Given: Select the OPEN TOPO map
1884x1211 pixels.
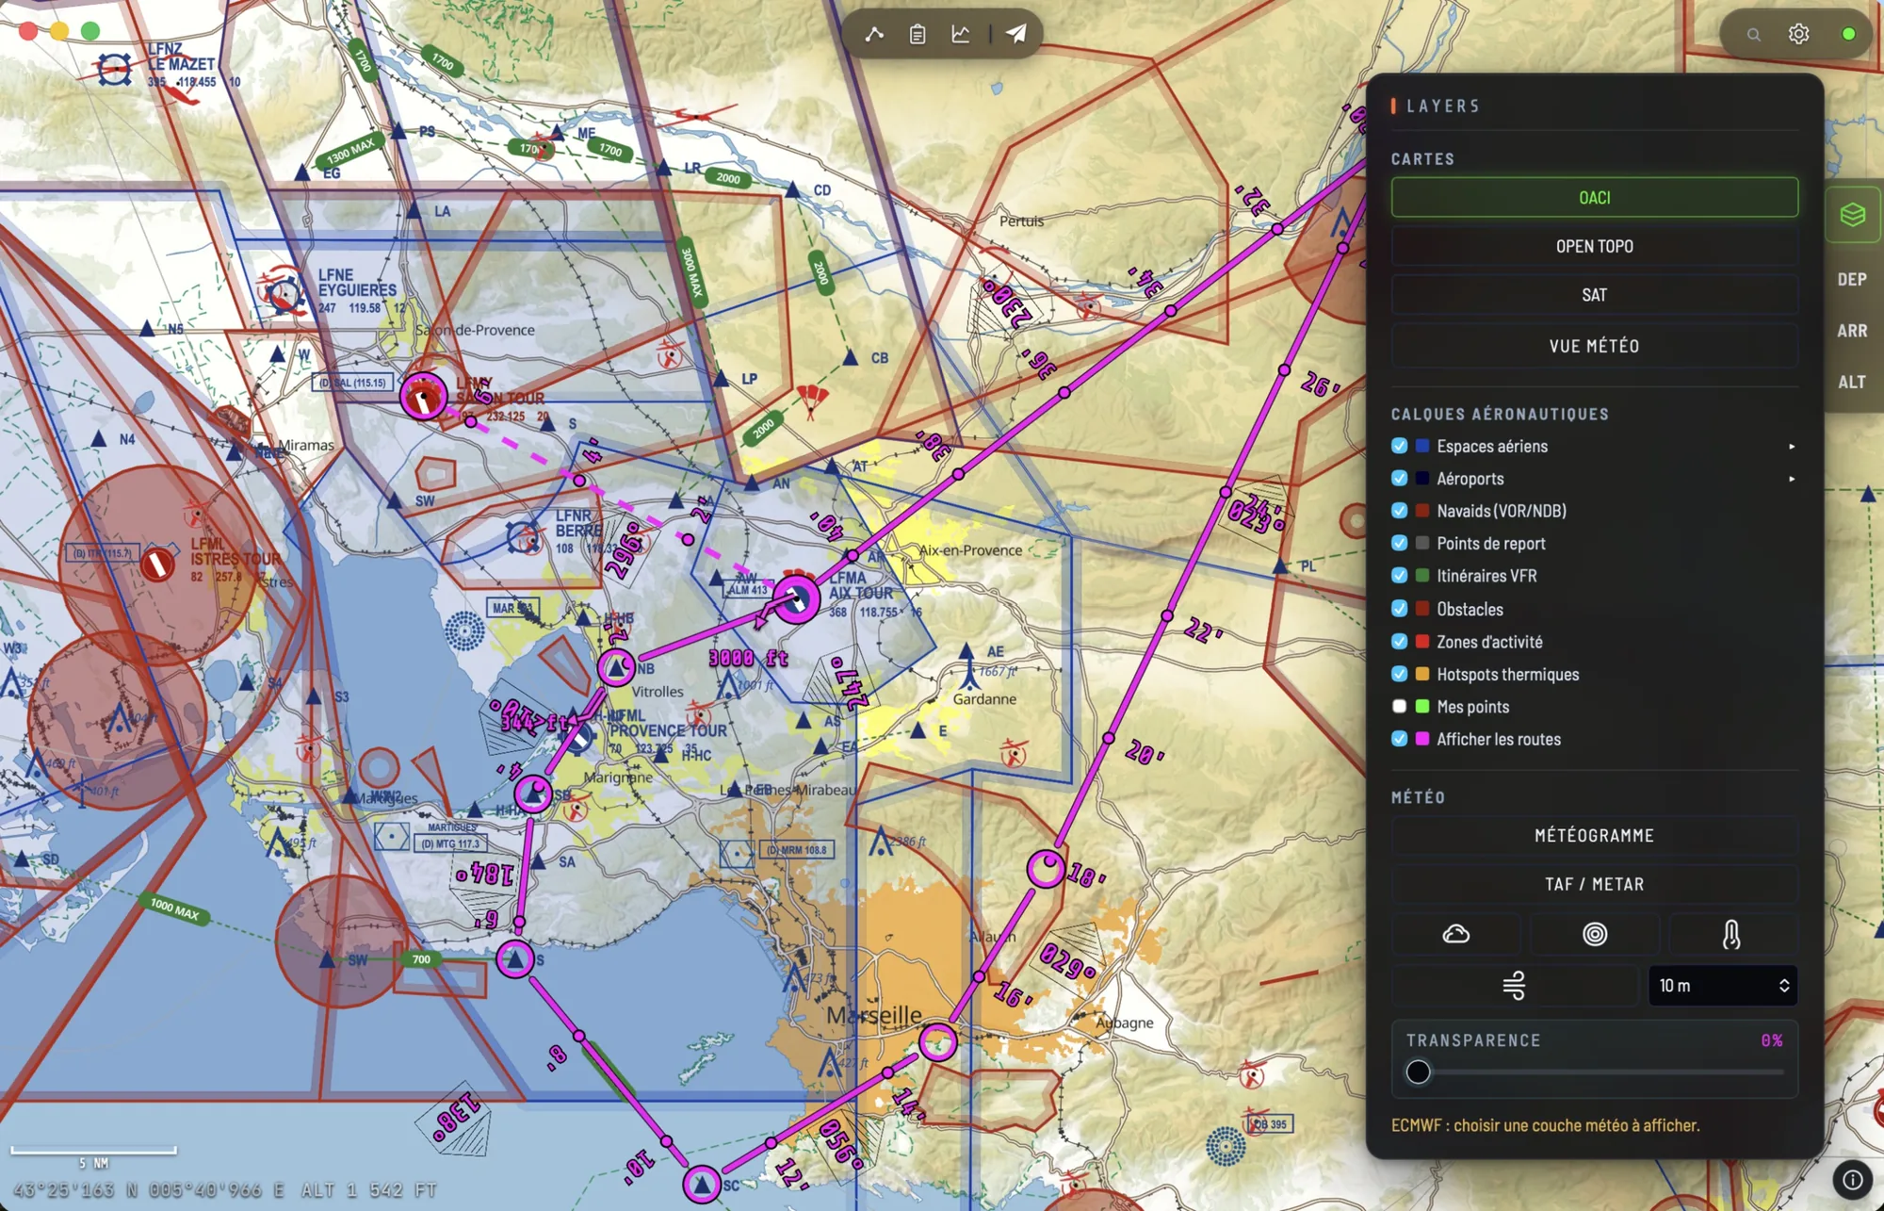Looking at the screenshot, I should coord(1595,246).
